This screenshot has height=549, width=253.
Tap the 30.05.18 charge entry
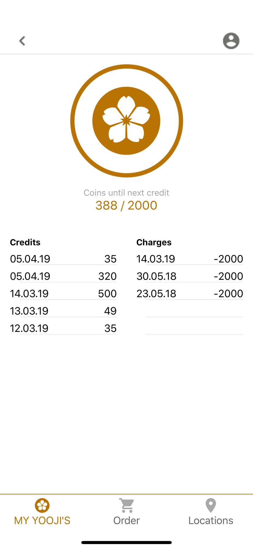190,276
